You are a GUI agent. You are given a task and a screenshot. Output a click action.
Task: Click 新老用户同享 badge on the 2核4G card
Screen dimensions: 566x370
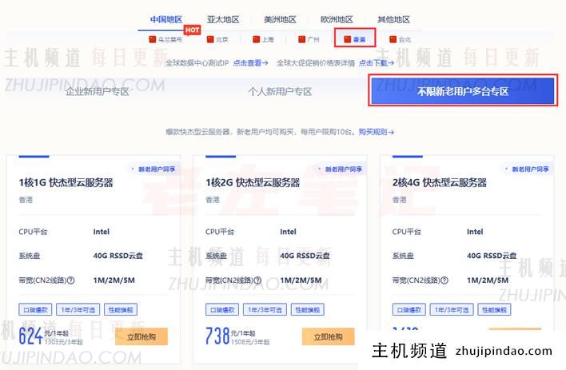click(528, 169)
